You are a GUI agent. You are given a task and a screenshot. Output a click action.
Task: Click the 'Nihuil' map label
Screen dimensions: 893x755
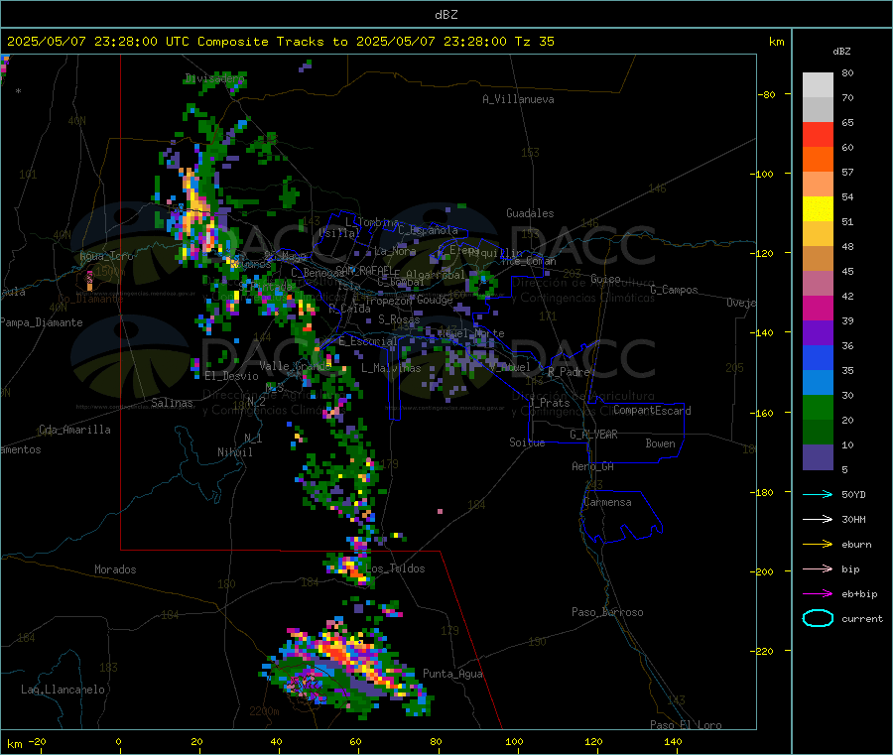click(234, 452)
